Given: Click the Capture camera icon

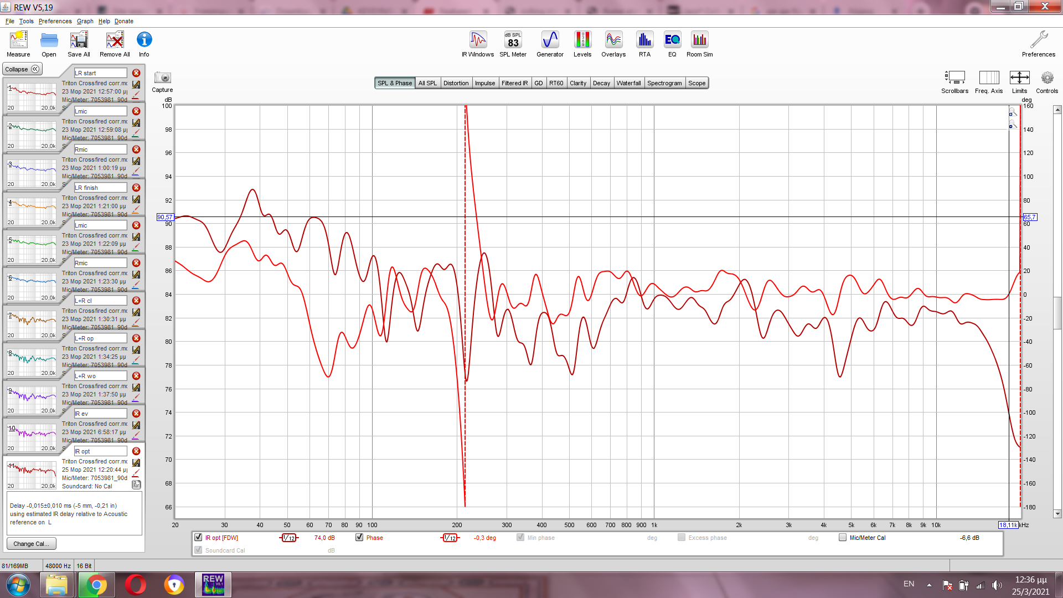Looking at the screenshot, I should click(x=162, y=78).
